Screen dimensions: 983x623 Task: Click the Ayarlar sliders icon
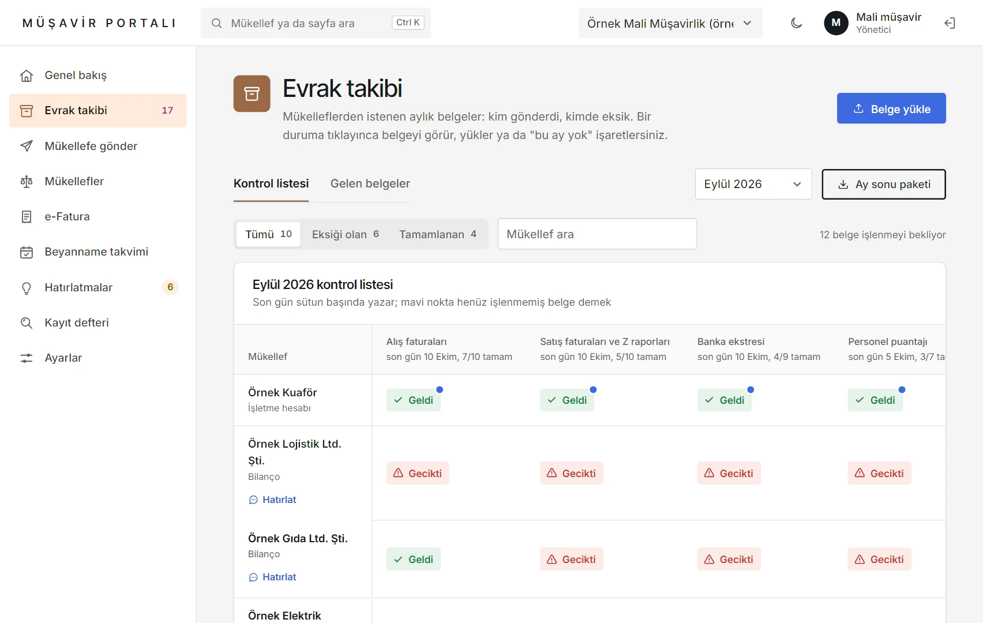coord(27,358)
